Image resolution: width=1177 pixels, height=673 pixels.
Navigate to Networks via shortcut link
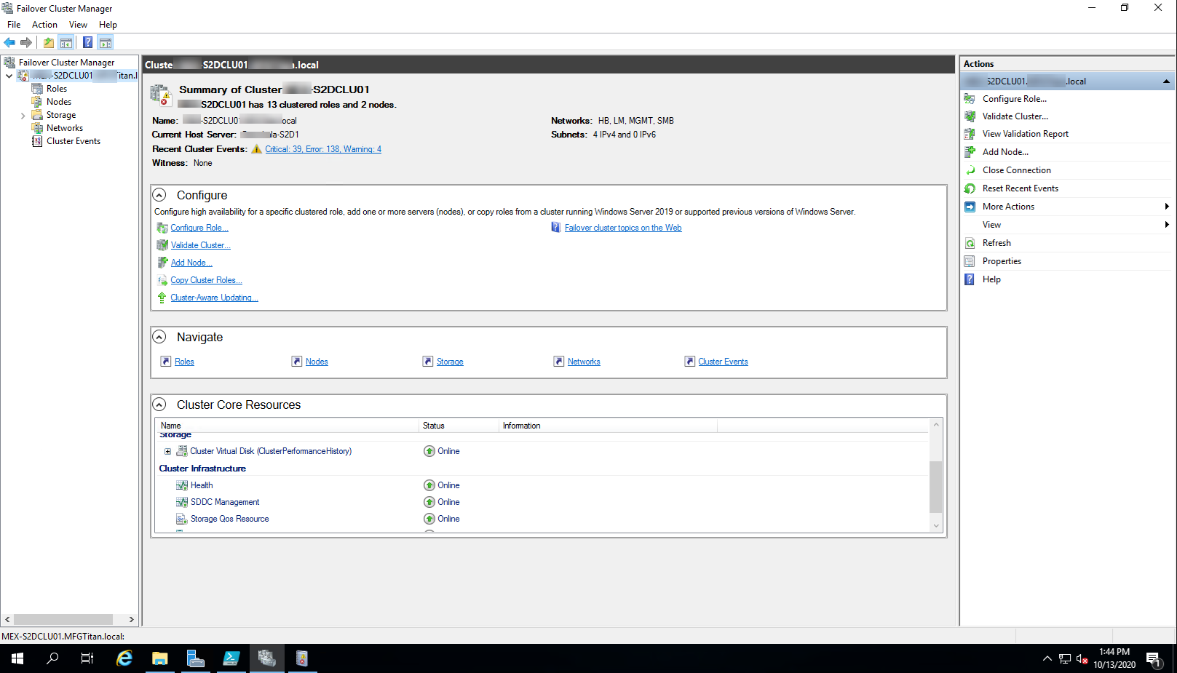click(584, 362)
